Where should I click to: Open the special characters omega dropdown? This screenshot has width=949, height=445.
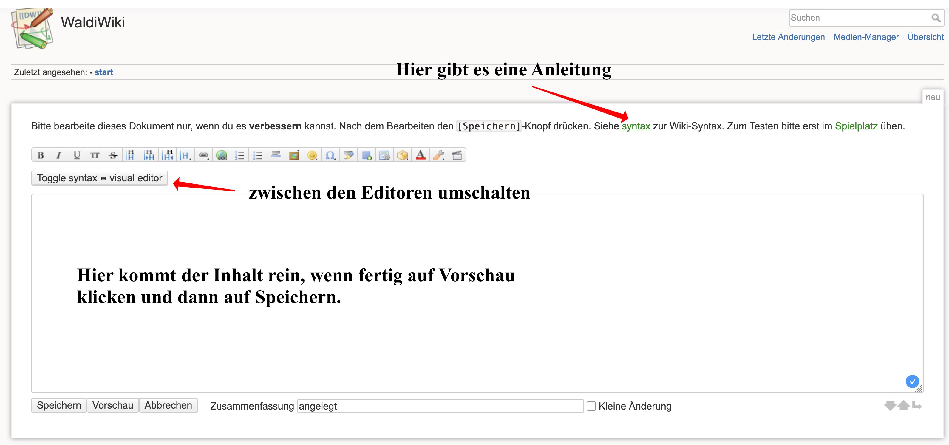pos(330,155)
